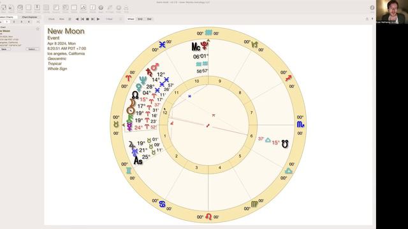
Task: Click the South Node glyph at 15° Libra
Action: [x=285, y=144]
